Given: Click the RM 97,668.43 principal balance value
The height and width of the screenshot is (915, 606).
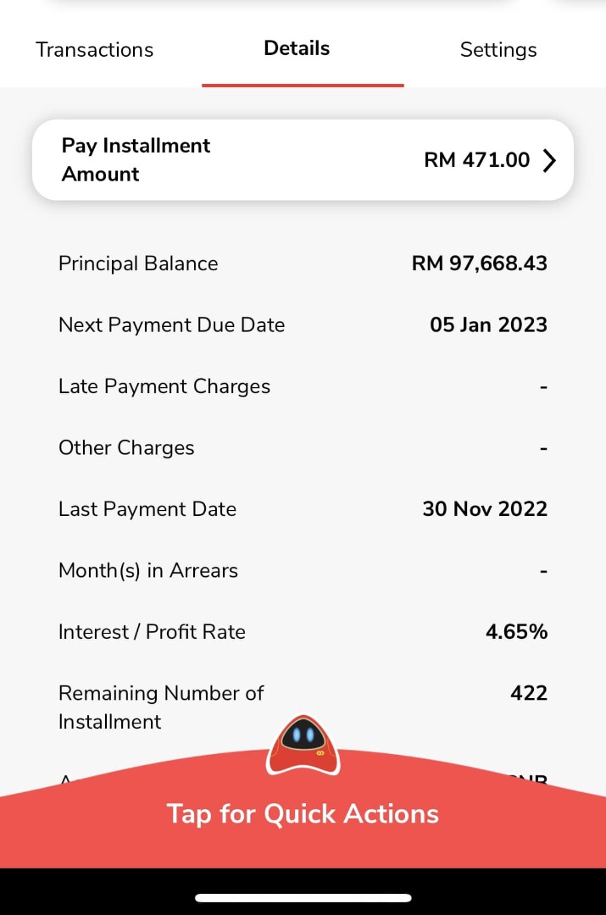Looking at the screenshot, I should point(479,263).
